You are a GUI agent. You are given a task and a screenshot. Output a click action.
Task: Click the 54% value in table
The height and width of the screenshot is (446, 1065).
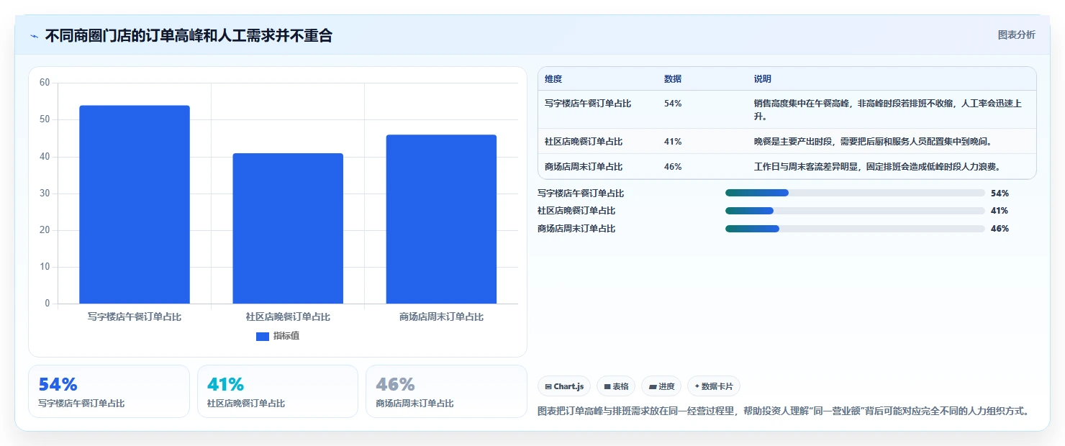click(x=673, y=104)
